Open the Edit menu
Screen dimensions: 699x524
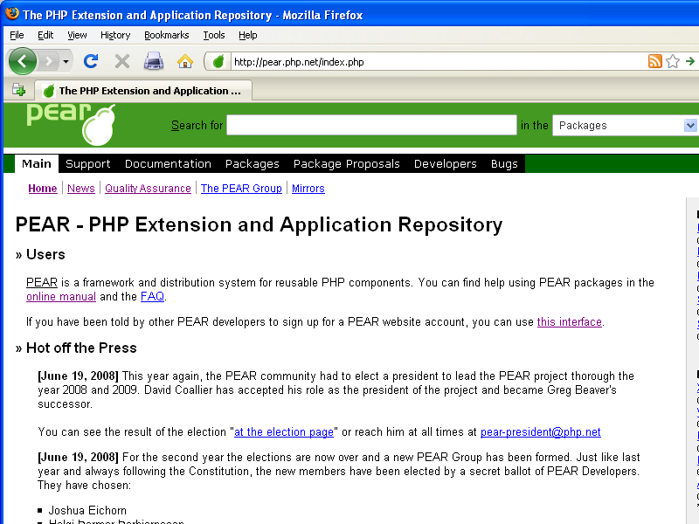click(45, 35)
